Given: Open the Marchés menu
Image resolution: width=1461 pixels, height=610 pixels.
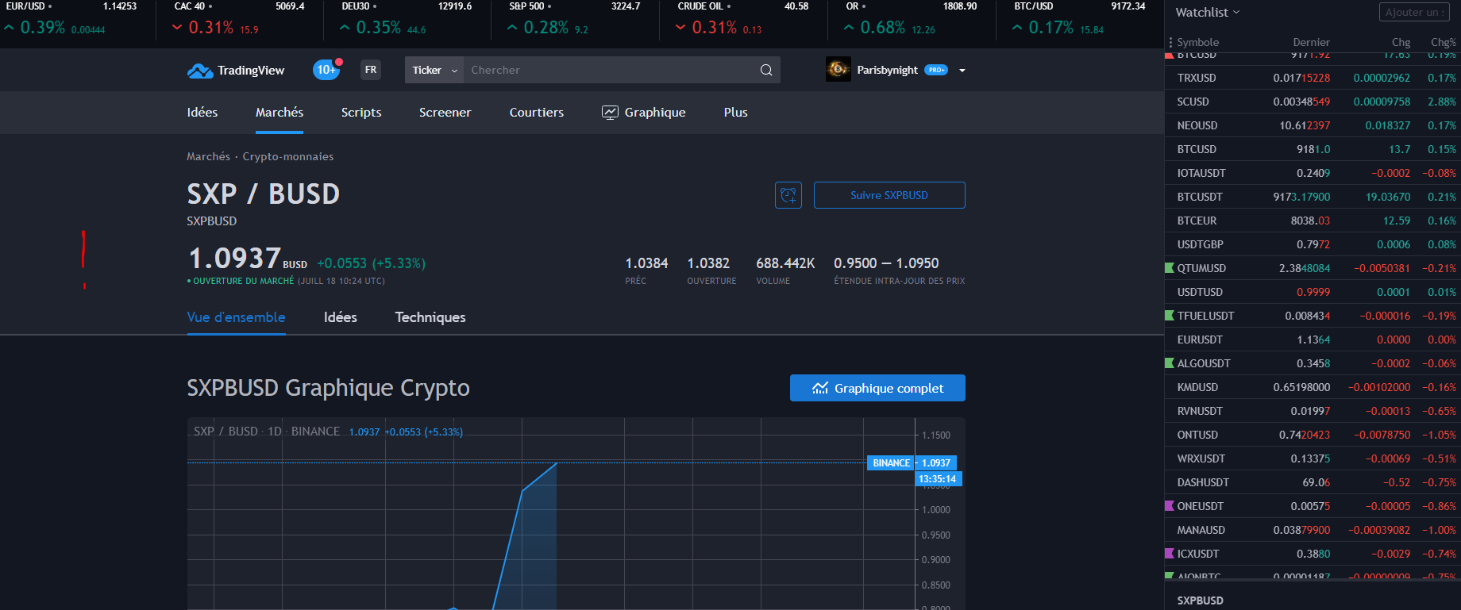Looking at the screenshot, I should (279, 113).
